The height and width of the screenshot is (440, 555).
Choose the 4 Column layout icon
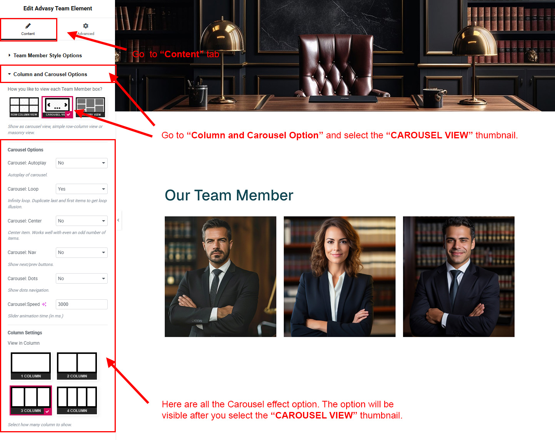[77, 400]
